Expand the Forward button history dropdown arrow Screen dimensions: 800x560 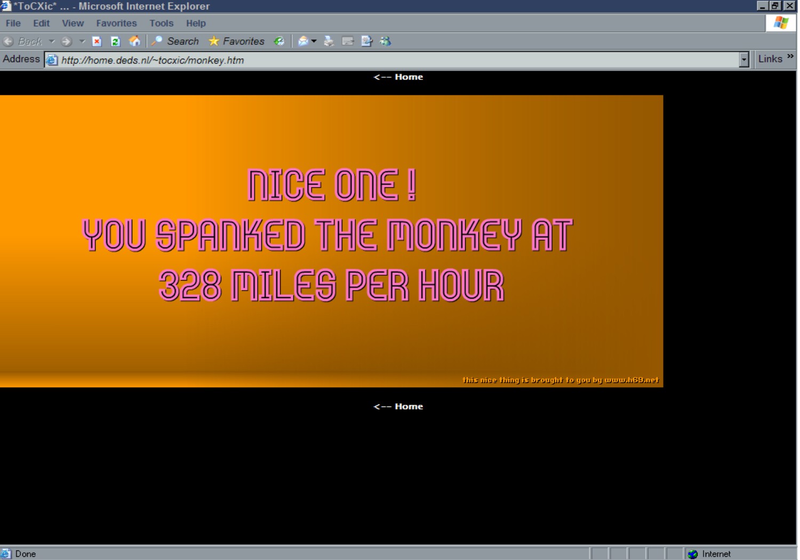(x=82, y=42)
